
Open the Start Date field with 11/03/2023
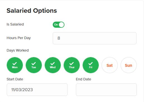pos(37,90)
